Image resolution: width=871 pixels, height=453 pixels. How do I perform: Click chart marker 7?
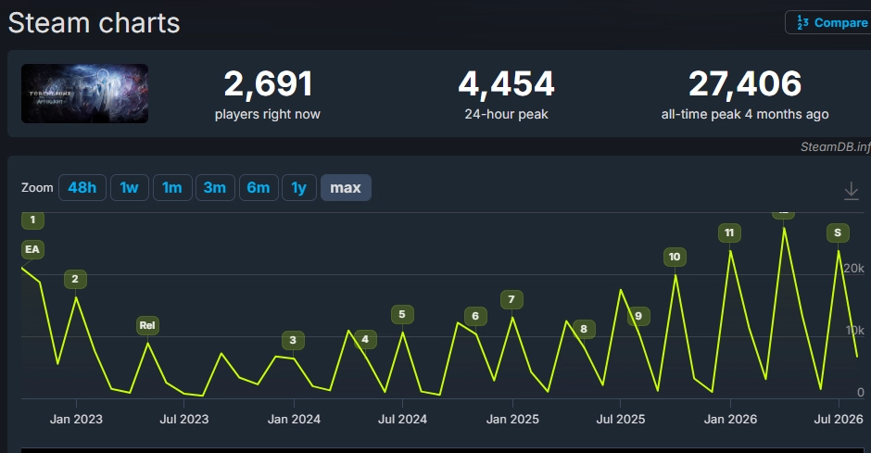click(x=511, y=299)
